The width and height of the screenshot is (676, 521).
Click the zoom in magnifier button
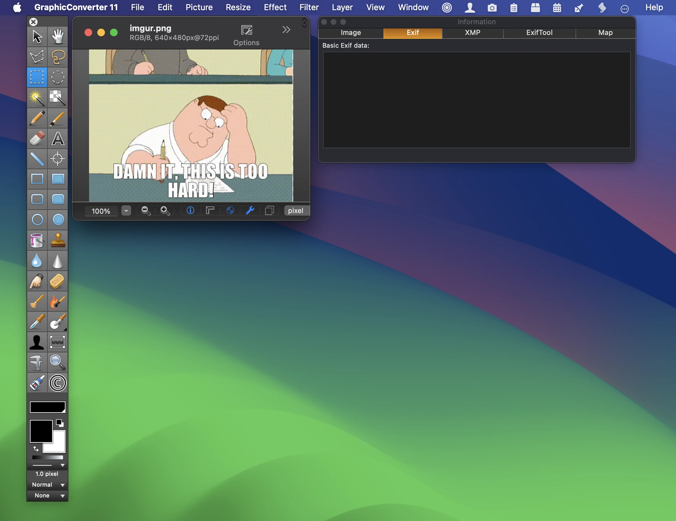click(x=165, y=211)
